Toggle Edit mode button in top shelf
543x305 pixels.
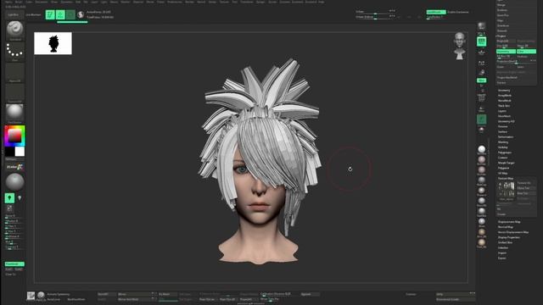(x=50, y=14)
